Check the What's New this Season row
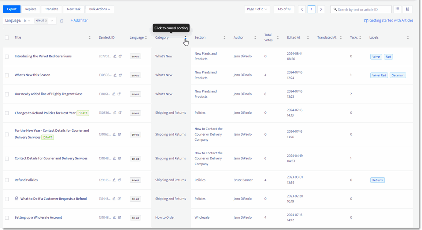The height and width of the screenshot is (230, 422). click(7, 75)
